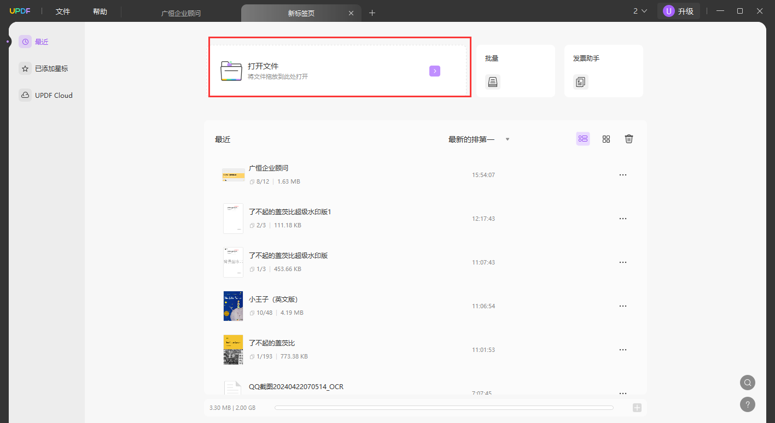This screenshot has width=775, height=423.
Task: Open more options for 了不起的盖茨比超级水印版
Action: pyautogui.click(x=622, y=262)
